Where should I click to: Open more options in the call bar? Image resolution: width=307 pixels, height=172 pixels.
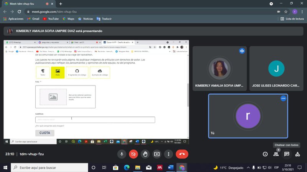168,154
